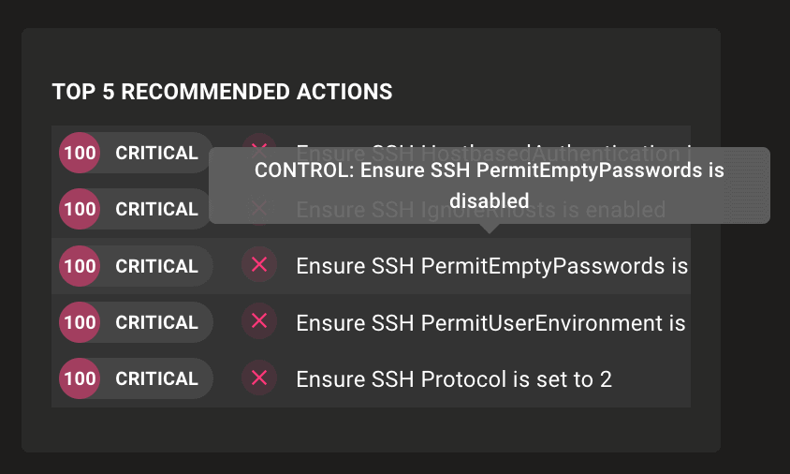Click the 100 score badge on PermitEmptyPasswords row

(x=80, y=266)
